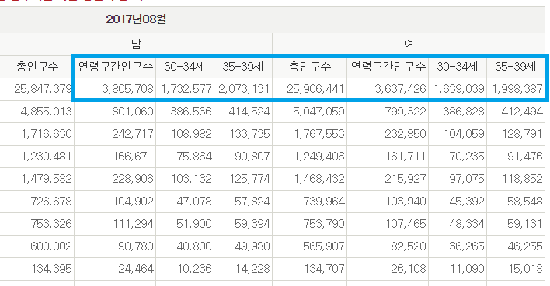Select the 58,548 cell
This screenshot has height=286, width=550.
point(516,202)
